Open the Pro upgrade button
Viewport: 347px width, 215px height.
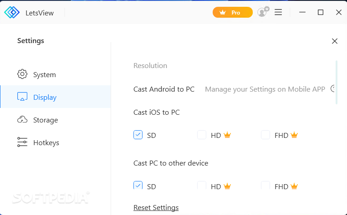point(232,12)
